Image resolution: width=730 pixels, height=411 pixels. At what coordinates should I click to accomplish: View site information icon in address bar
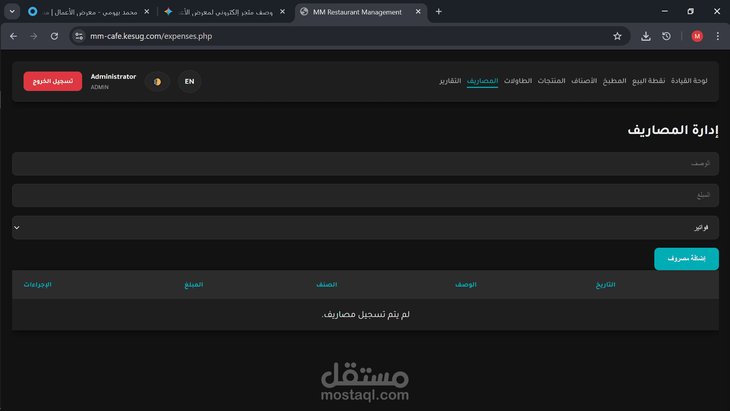79,36
